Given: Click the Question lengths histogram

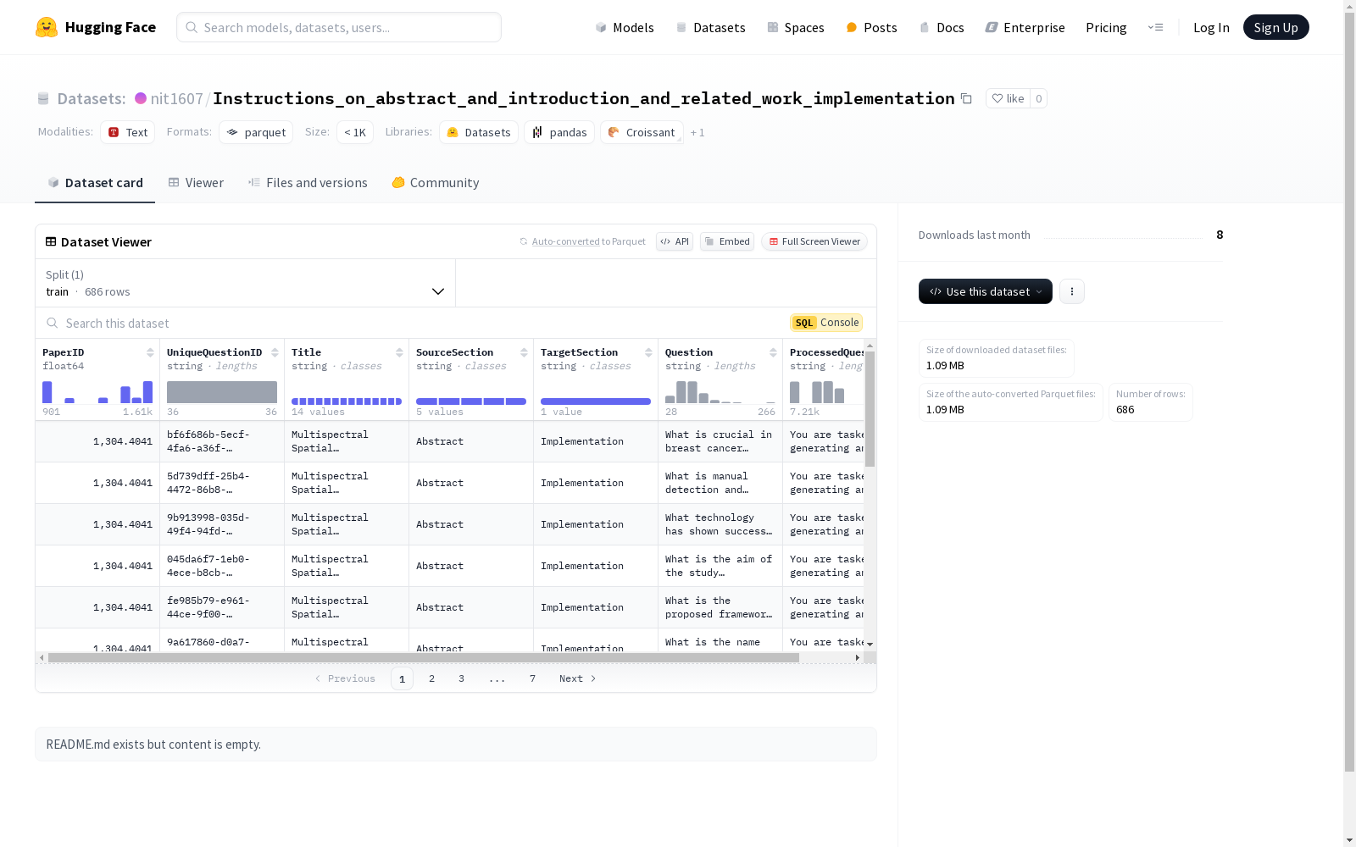Looking at the screenshot, I should (x=720, y=392).
